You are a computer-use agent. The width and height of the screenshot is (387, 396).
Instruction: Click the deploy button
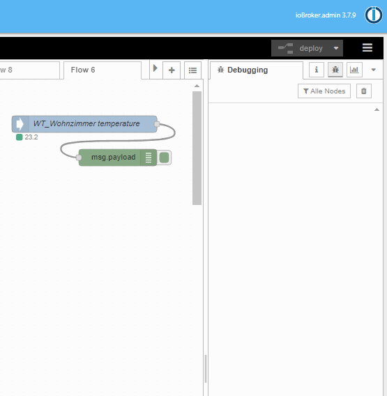click(301, 48)
